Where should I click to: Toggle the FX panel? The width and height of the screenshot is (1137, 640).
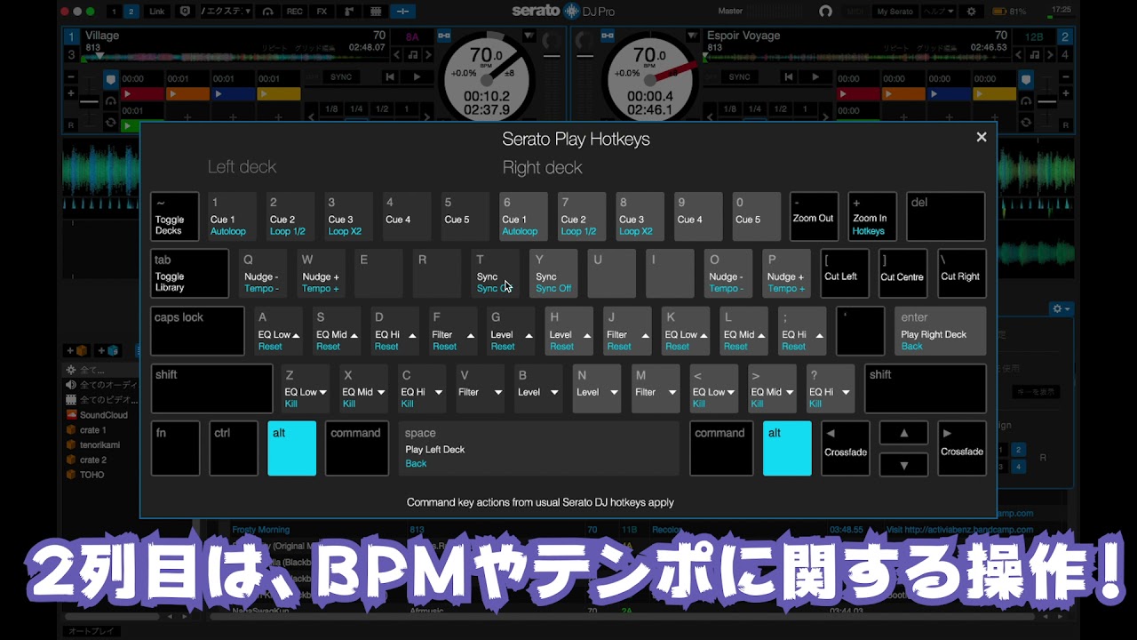pyautogui.click(x=322, y=12)
